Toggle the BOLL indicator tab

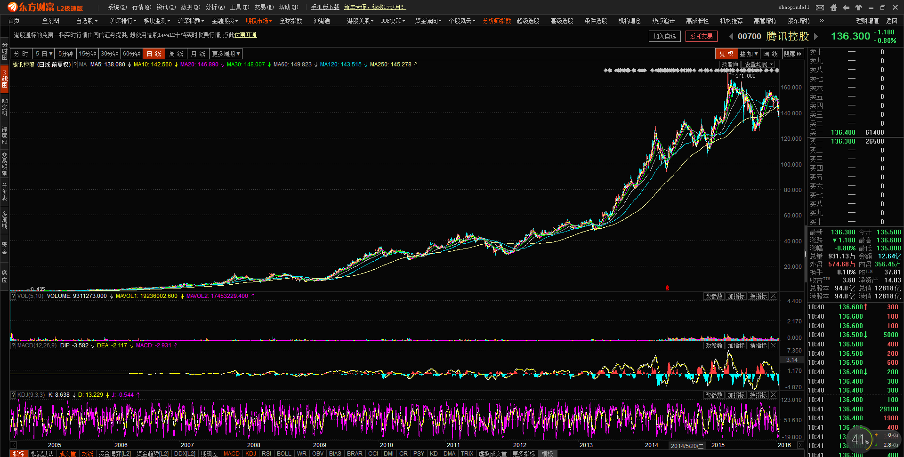284,454
